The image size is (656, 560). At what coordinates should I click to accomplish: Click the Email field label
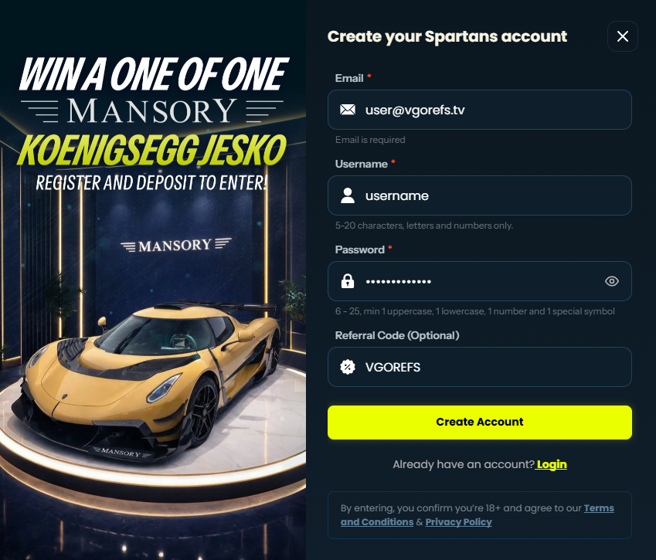click(349, 78)
